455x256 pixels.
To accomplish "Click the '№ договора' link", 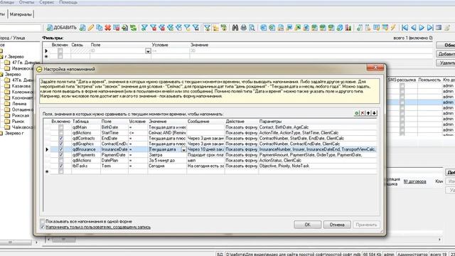I will click(x=414, y=181).
